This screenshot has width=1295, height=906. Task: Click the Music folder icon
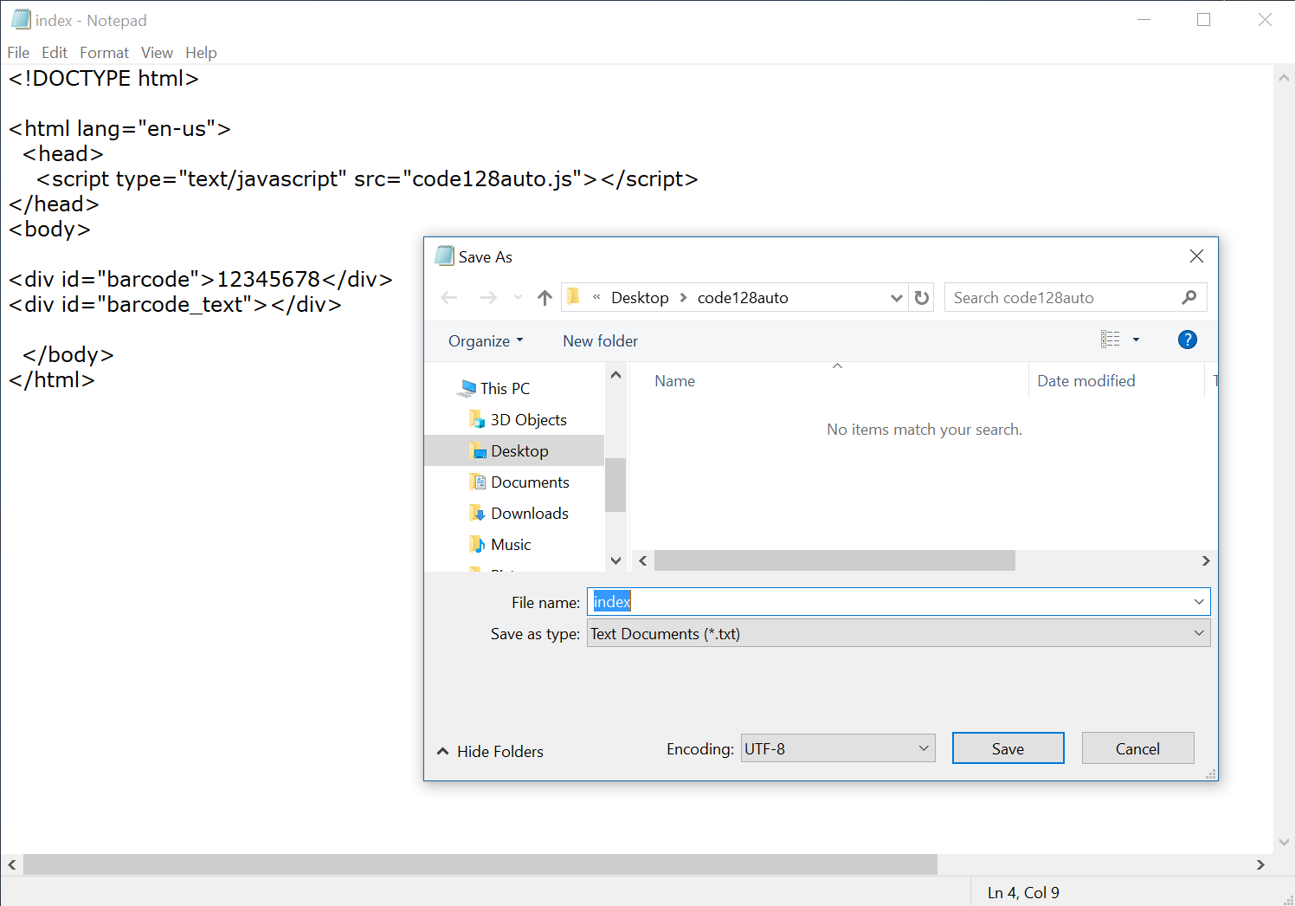point(477,544)
